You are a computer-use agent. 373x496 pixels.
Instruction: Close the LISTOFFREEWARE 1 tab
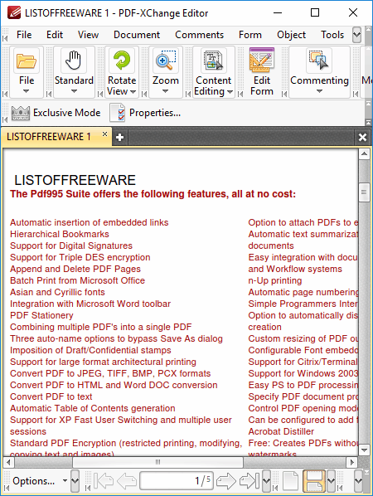pyautogui.click(x=104, y=134)
